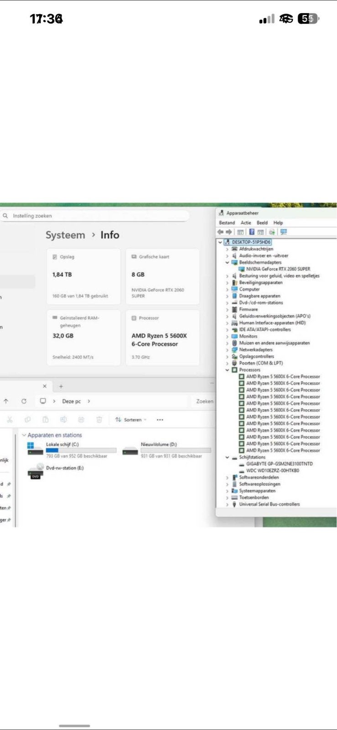
Task: Click the Apparaatbeheer window title icon
Action: (x=222, y=213)
